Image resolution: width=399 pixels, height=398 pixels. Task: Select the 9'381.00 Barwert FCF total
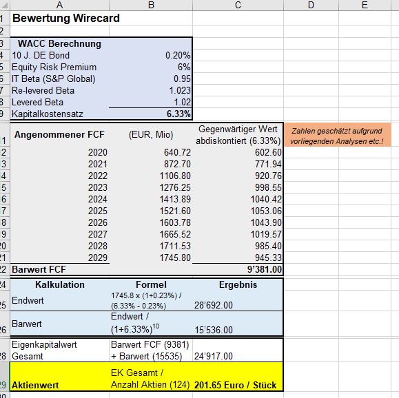(238, 269)
